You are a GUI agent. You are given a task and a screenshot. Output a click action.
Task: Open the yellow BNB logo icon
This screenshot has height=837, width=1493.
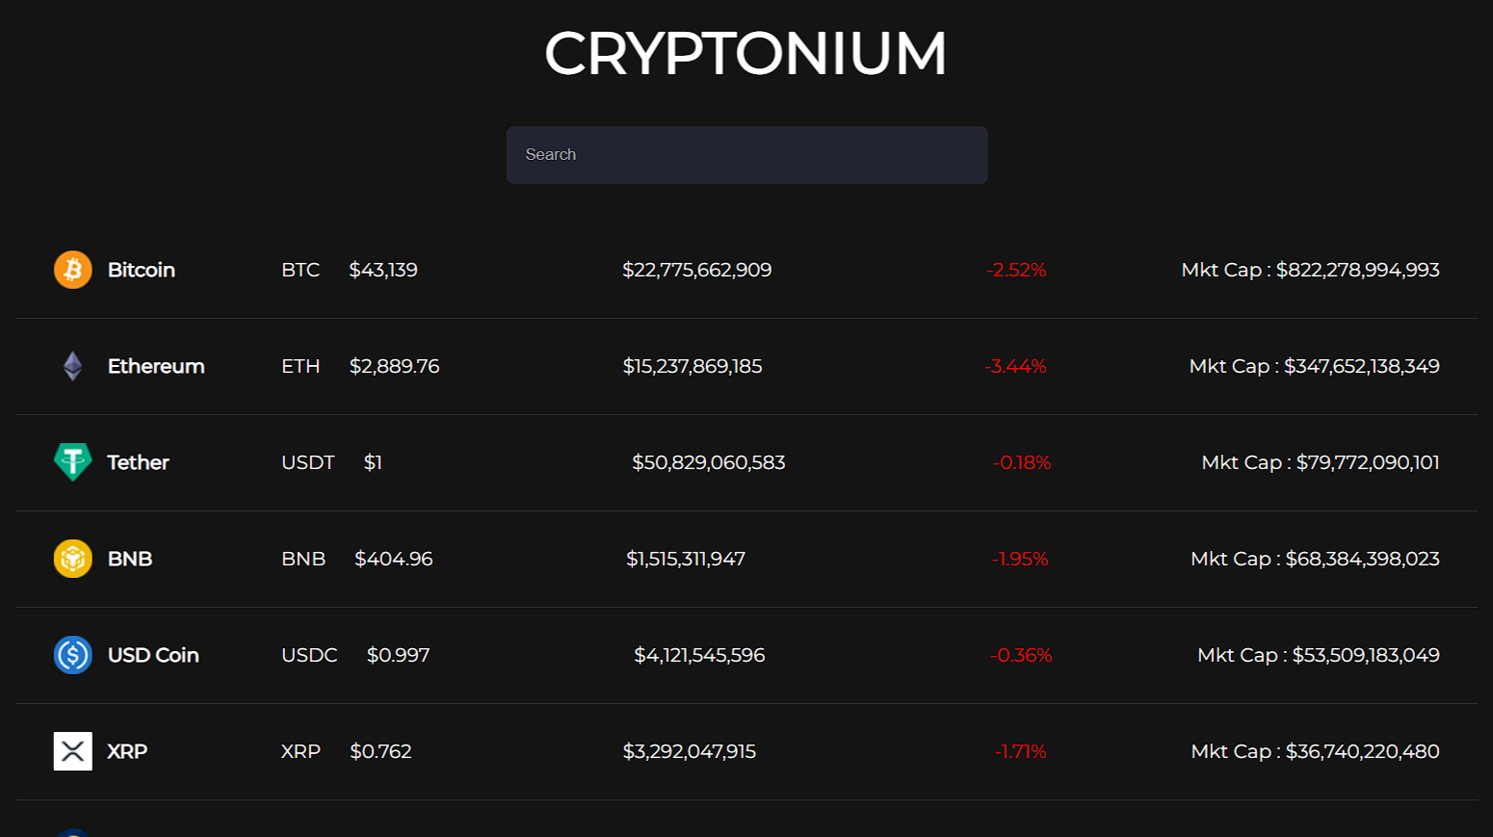(73, 559)
